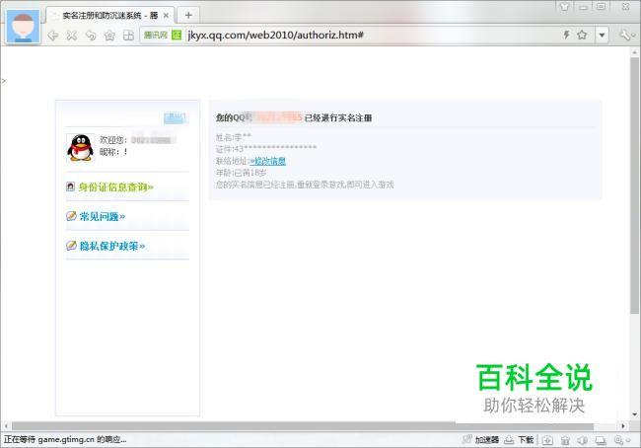Click the green site certification badge

click(177, 36)
